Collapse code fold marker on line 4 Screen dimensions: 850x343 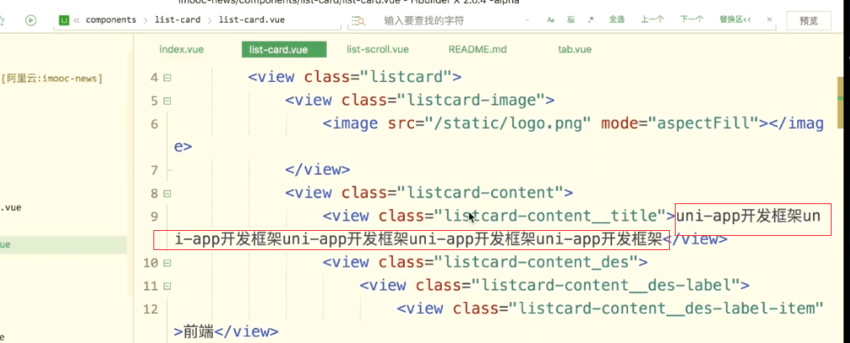coord(167,77)
